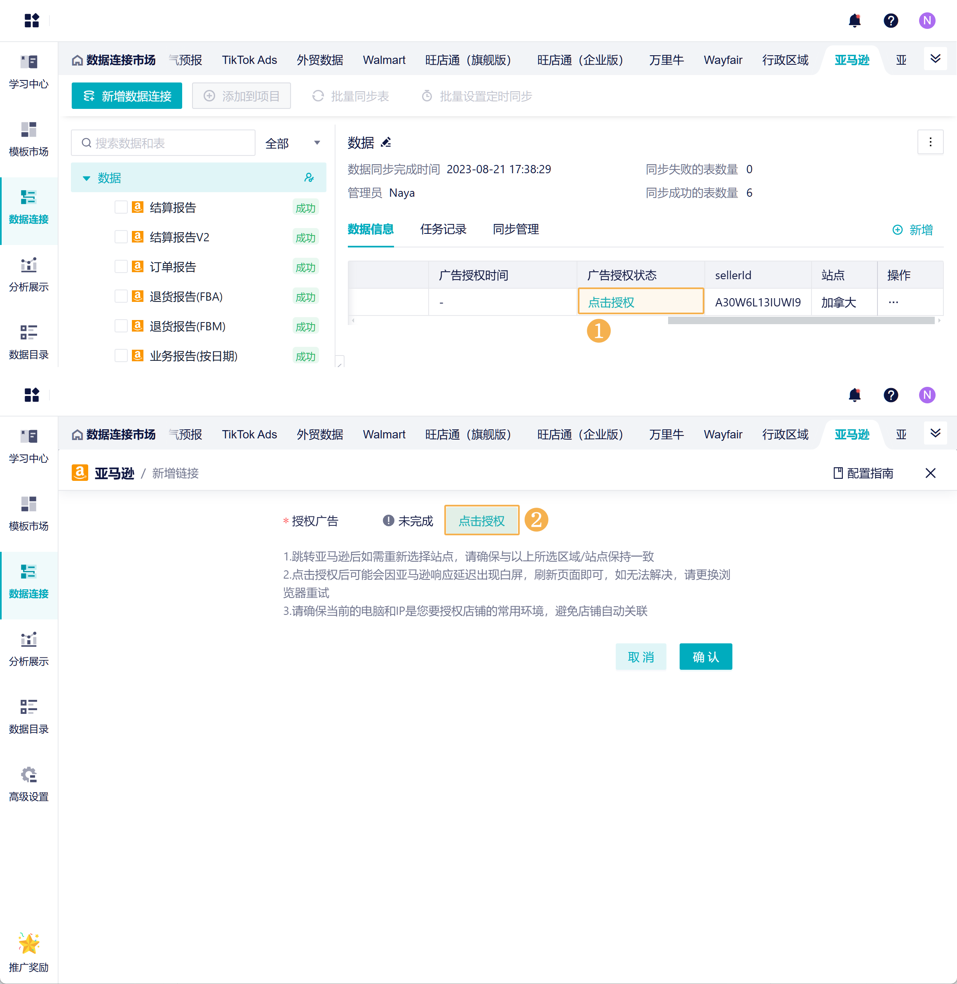957x984 pixels.
Task: Tick the 结算报告V2 checkbox
Action: 121,237
